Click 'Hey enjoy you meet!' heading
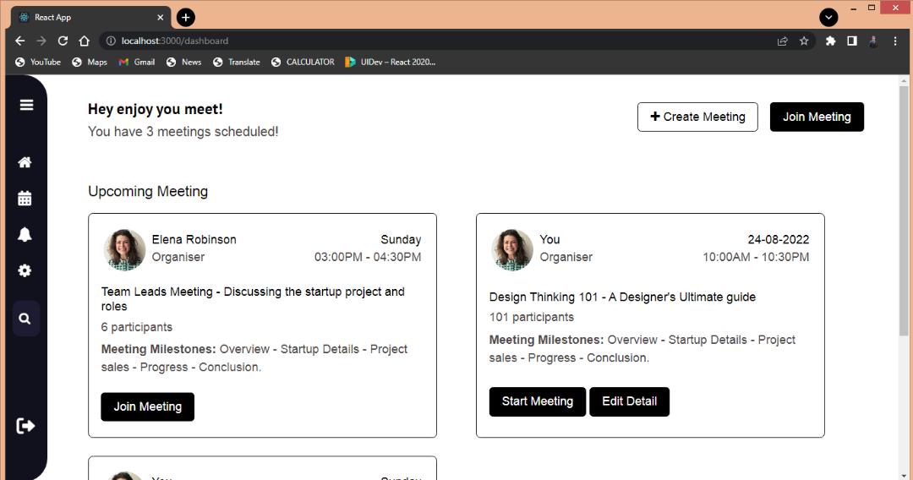Image resolution: width=913 pixels, height=480 pixels. [x=156, y=109]
